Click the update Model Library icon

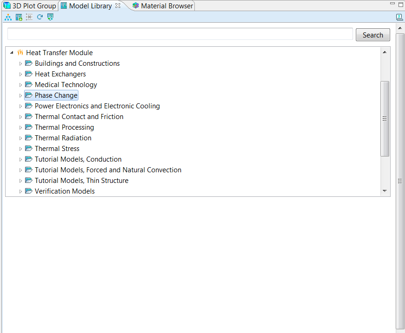(x=50, y=17)
